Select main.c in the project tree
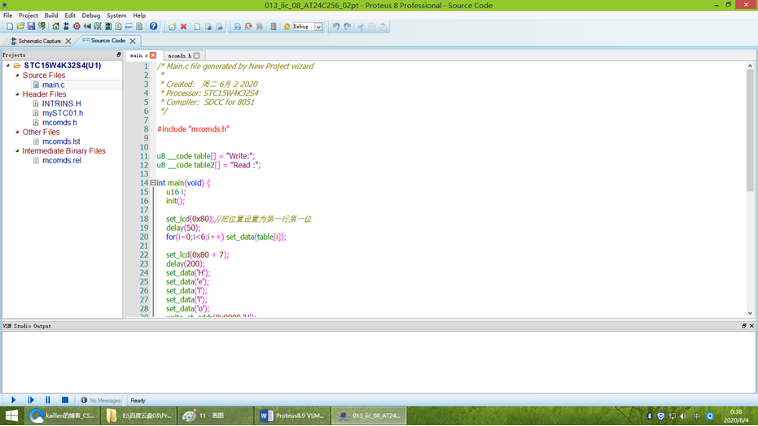The width and height of the screenshot is (758, 426). click(x=53, y=85)
